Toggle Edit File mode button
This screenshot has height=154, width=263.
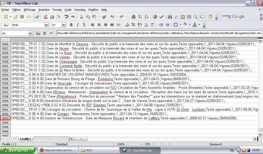tap(37, 17)
